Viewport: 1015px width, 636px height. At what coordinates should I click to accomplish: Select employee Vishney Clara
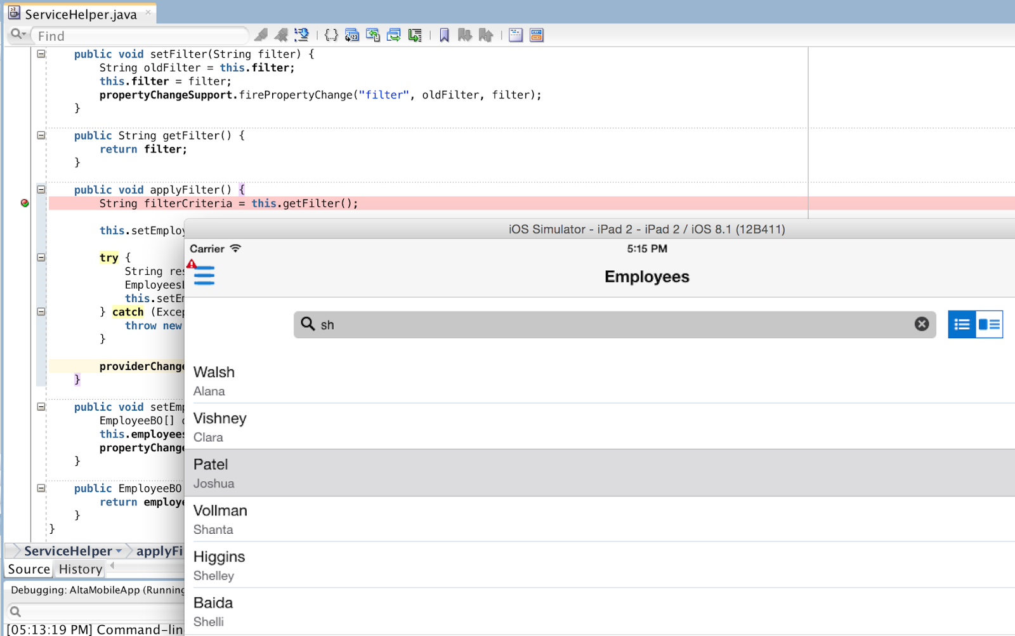[x=599, y=427]
